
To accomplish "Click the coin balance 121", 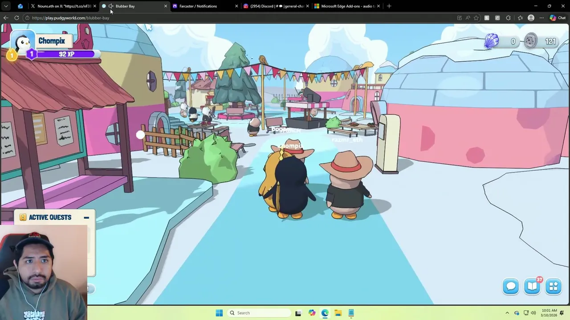I will click(x=550, y=41).
